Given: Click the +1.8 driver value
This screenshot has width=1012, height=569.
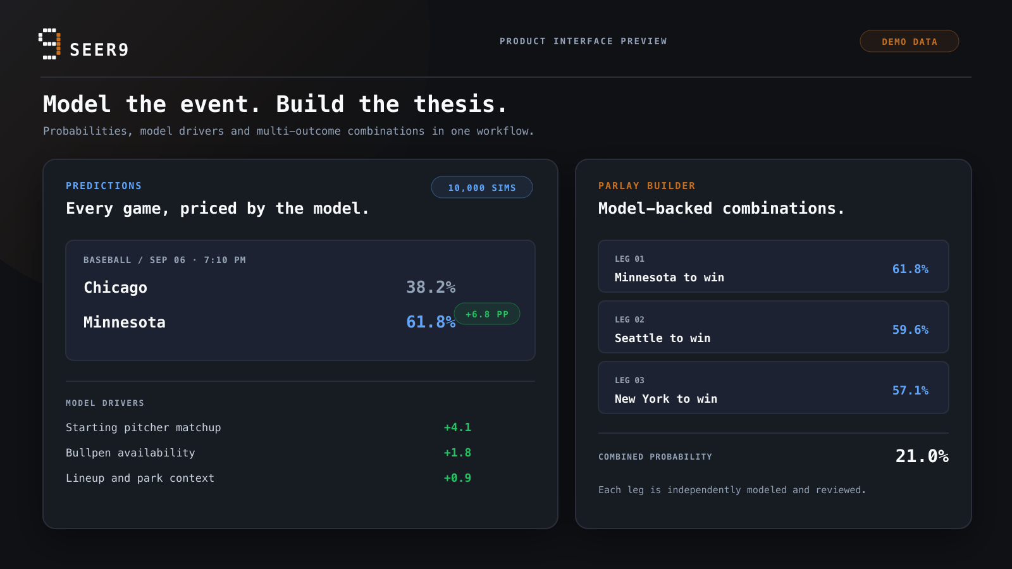Looking at the screenshot, I should pyautogui.click(x=457, y=453).
